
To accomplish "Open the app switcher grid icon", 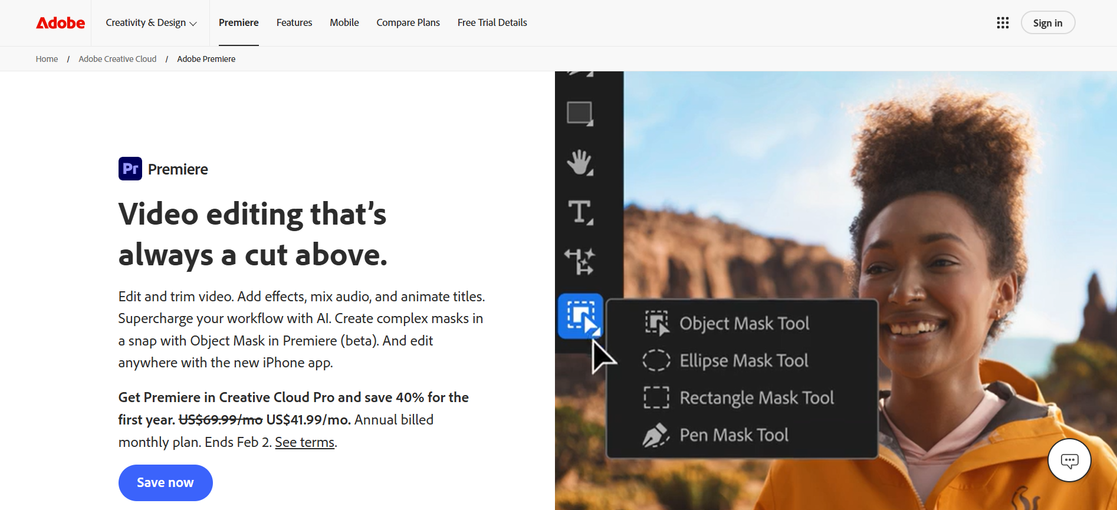I will point(1003,23).
